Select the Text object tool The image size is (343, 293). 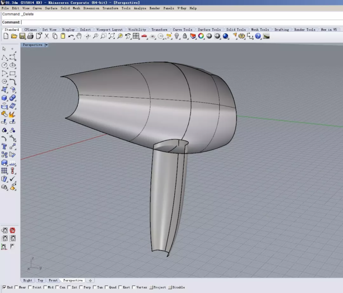pos(4,146)
